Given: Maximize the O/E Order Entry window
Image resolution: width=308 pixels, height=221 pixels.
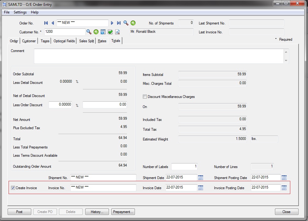Looking at the screenshot, I should (286, 3).
